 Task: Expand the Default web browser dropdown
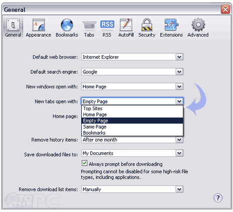[x=132, y=57]
